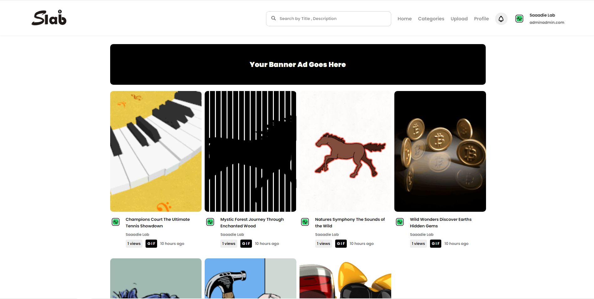Open the notifications bell
Viewport: 594px width, 299px height.
click(501, 19)
